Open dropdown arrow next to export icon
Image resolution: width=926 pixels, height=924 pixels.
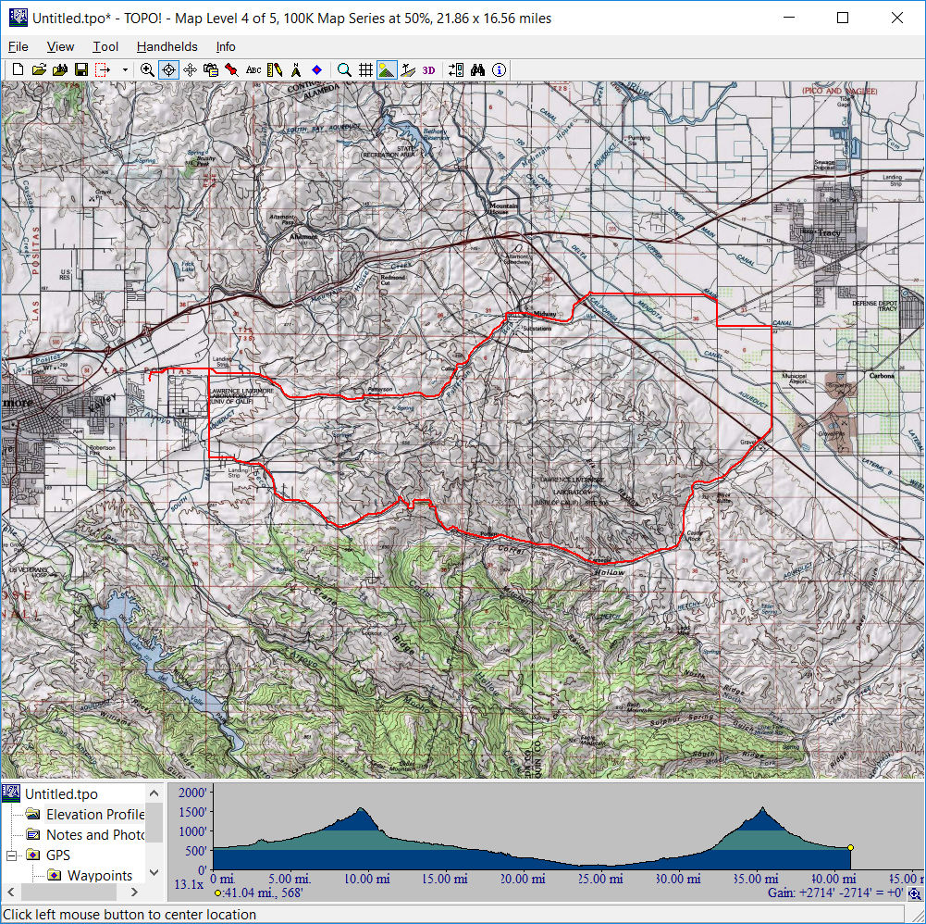click(125, 69)
